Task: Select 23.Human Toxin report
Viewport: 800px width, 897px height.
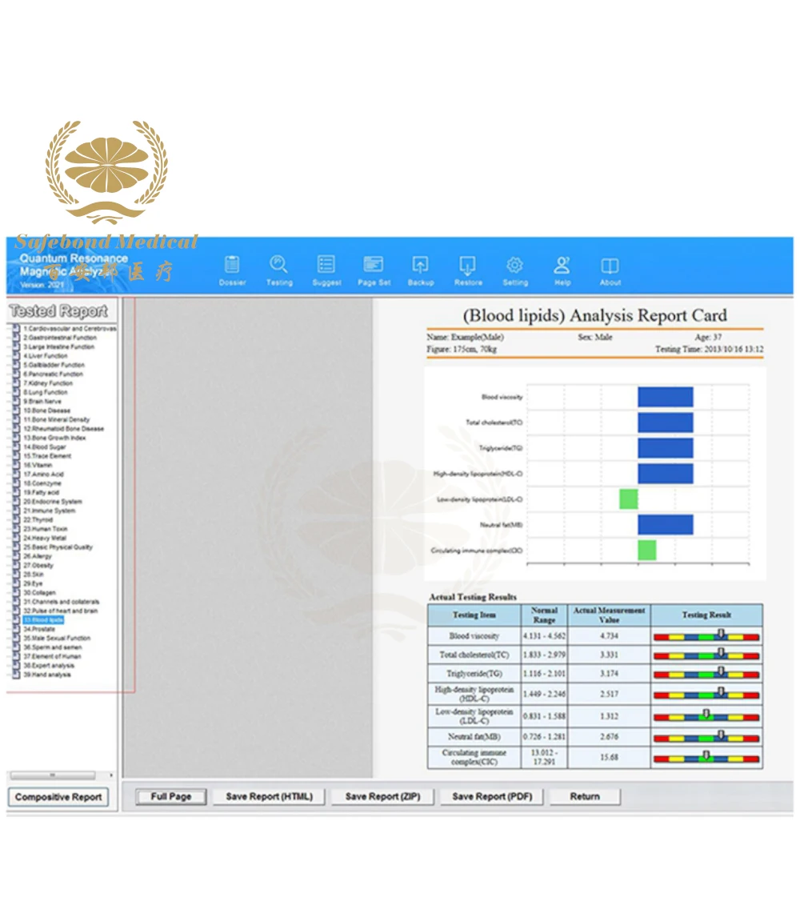Action: [45, 529]
